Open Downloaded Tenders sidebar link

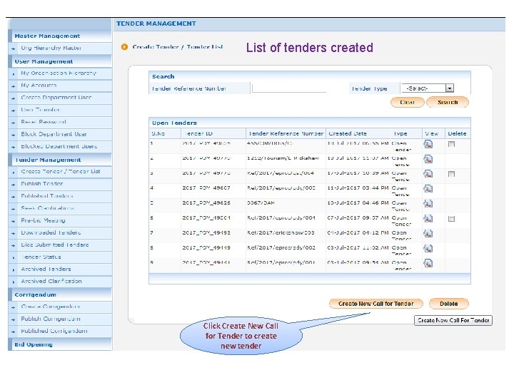pyautogui.click(x=60, y=232)
